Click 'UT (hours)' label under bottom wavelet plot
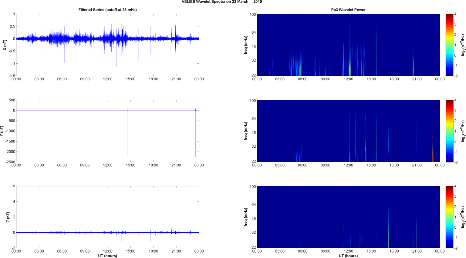This screenshot has width=466, height=258. [x=348, y=256]
